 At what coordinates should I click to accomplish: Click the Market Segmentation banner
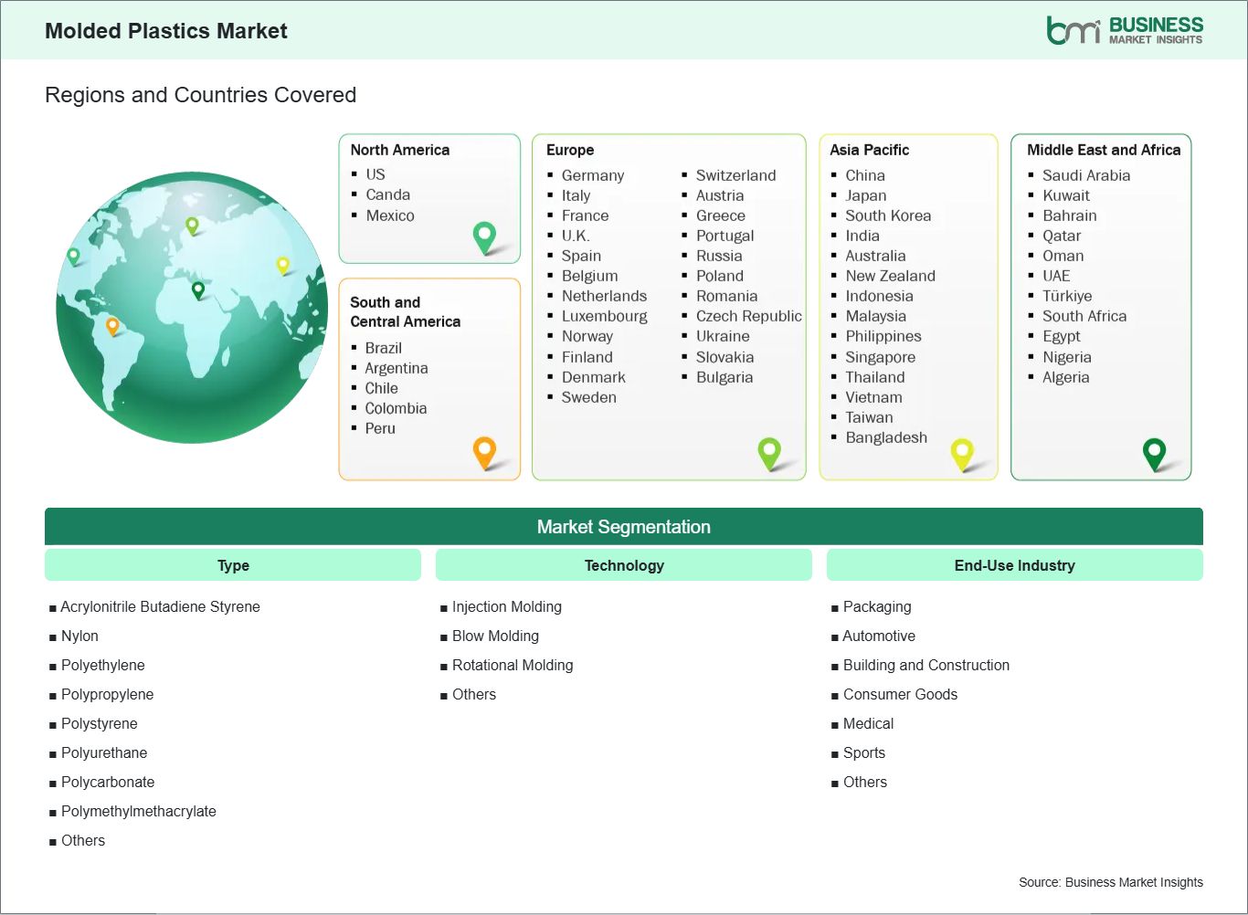[624, 527]
